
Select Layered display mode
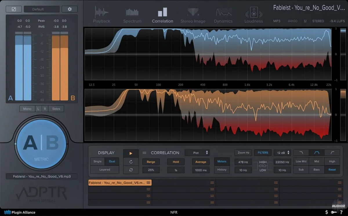tap(105, 170)
